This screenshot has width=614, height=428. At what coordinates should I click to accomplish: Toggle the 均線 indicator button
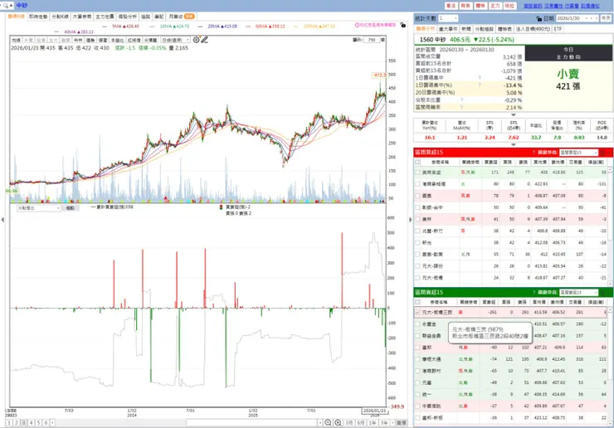16,40
